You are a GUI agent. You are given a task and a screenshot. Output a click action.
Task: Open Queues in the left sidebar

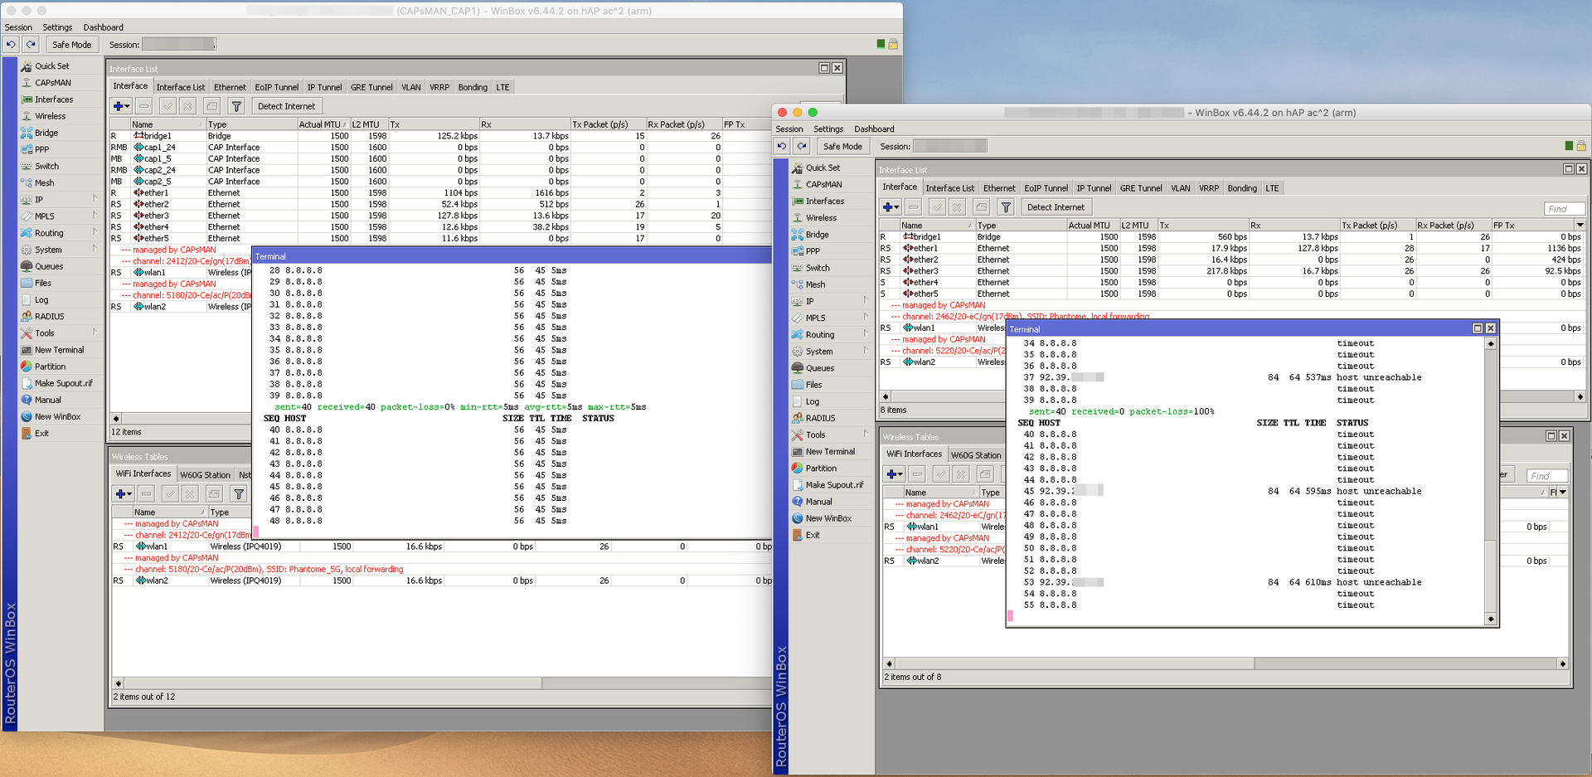coord(49,266)
